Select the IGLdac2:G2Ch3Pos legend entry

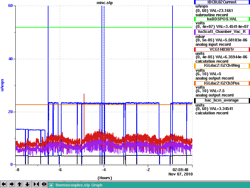click(222, 83)
